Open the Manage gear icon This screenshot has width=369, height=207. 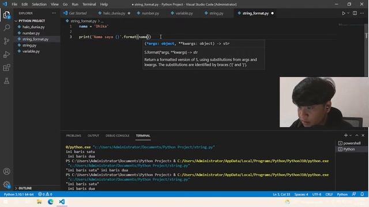6,185
